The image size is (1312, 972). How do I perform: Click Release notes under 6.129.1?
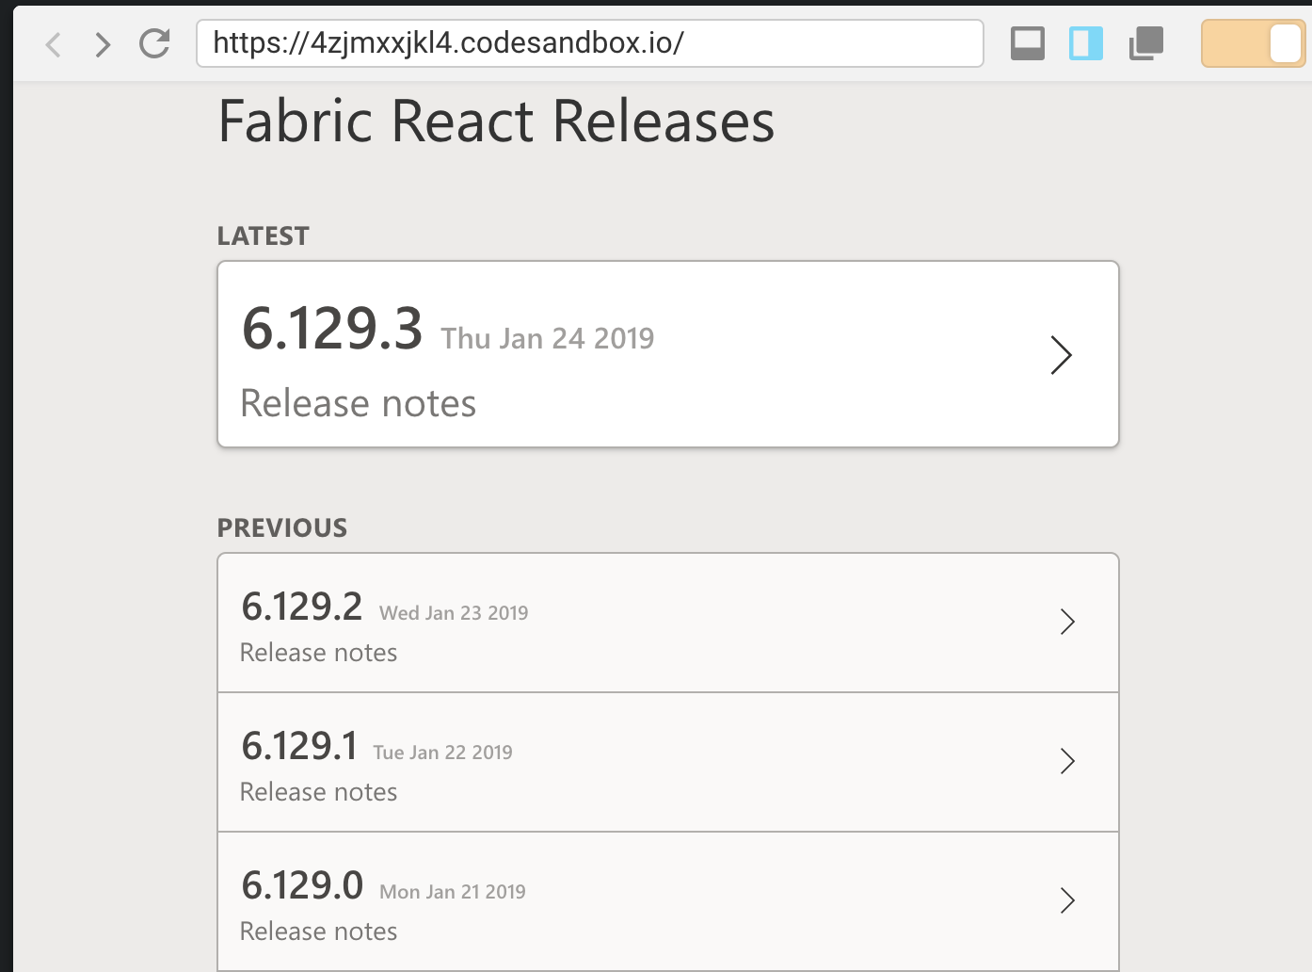pyautogui.click(x=319, y=792)
